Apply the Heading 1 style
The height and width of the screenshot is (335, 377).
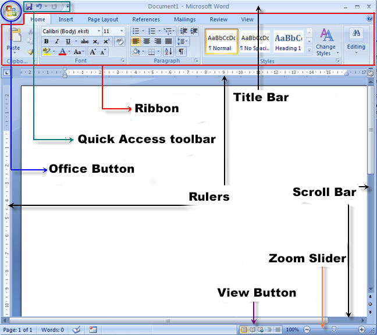pyautogui.click(x=288, y=41)
